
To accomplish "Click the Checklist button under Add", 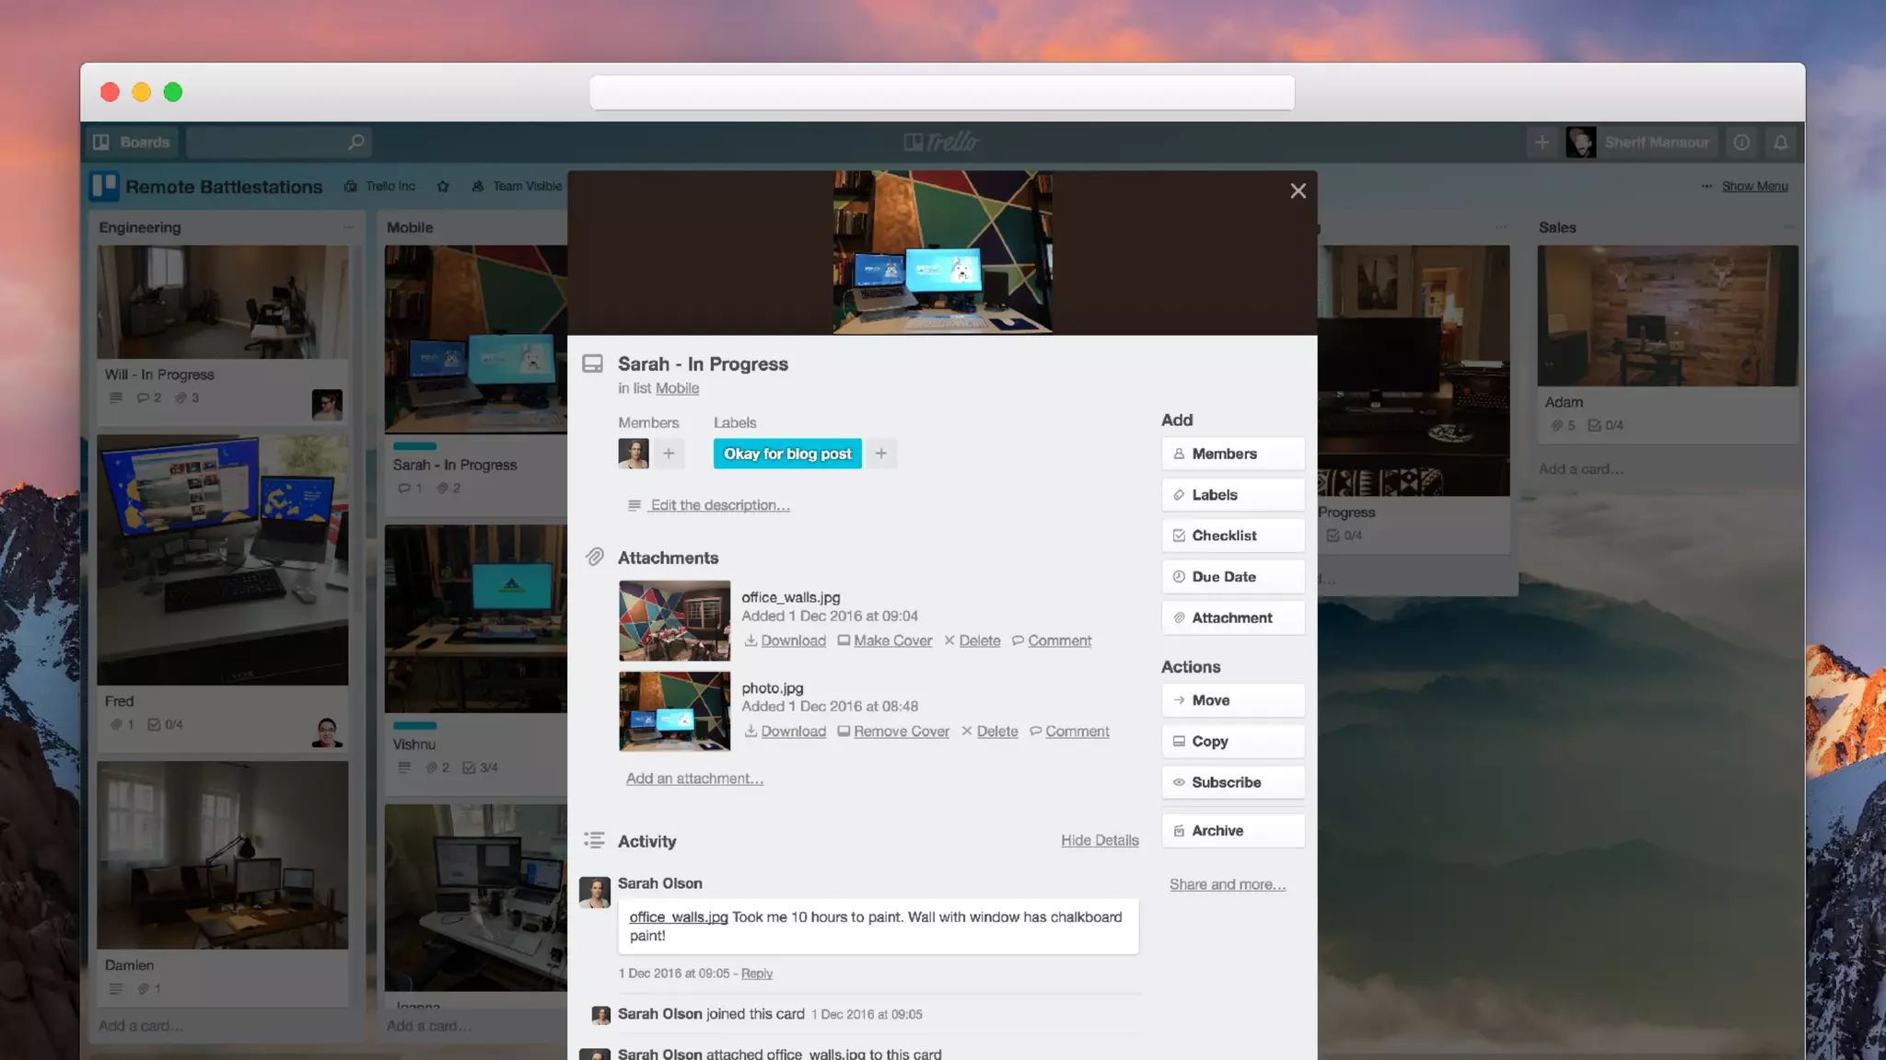I will (1232, 536).
